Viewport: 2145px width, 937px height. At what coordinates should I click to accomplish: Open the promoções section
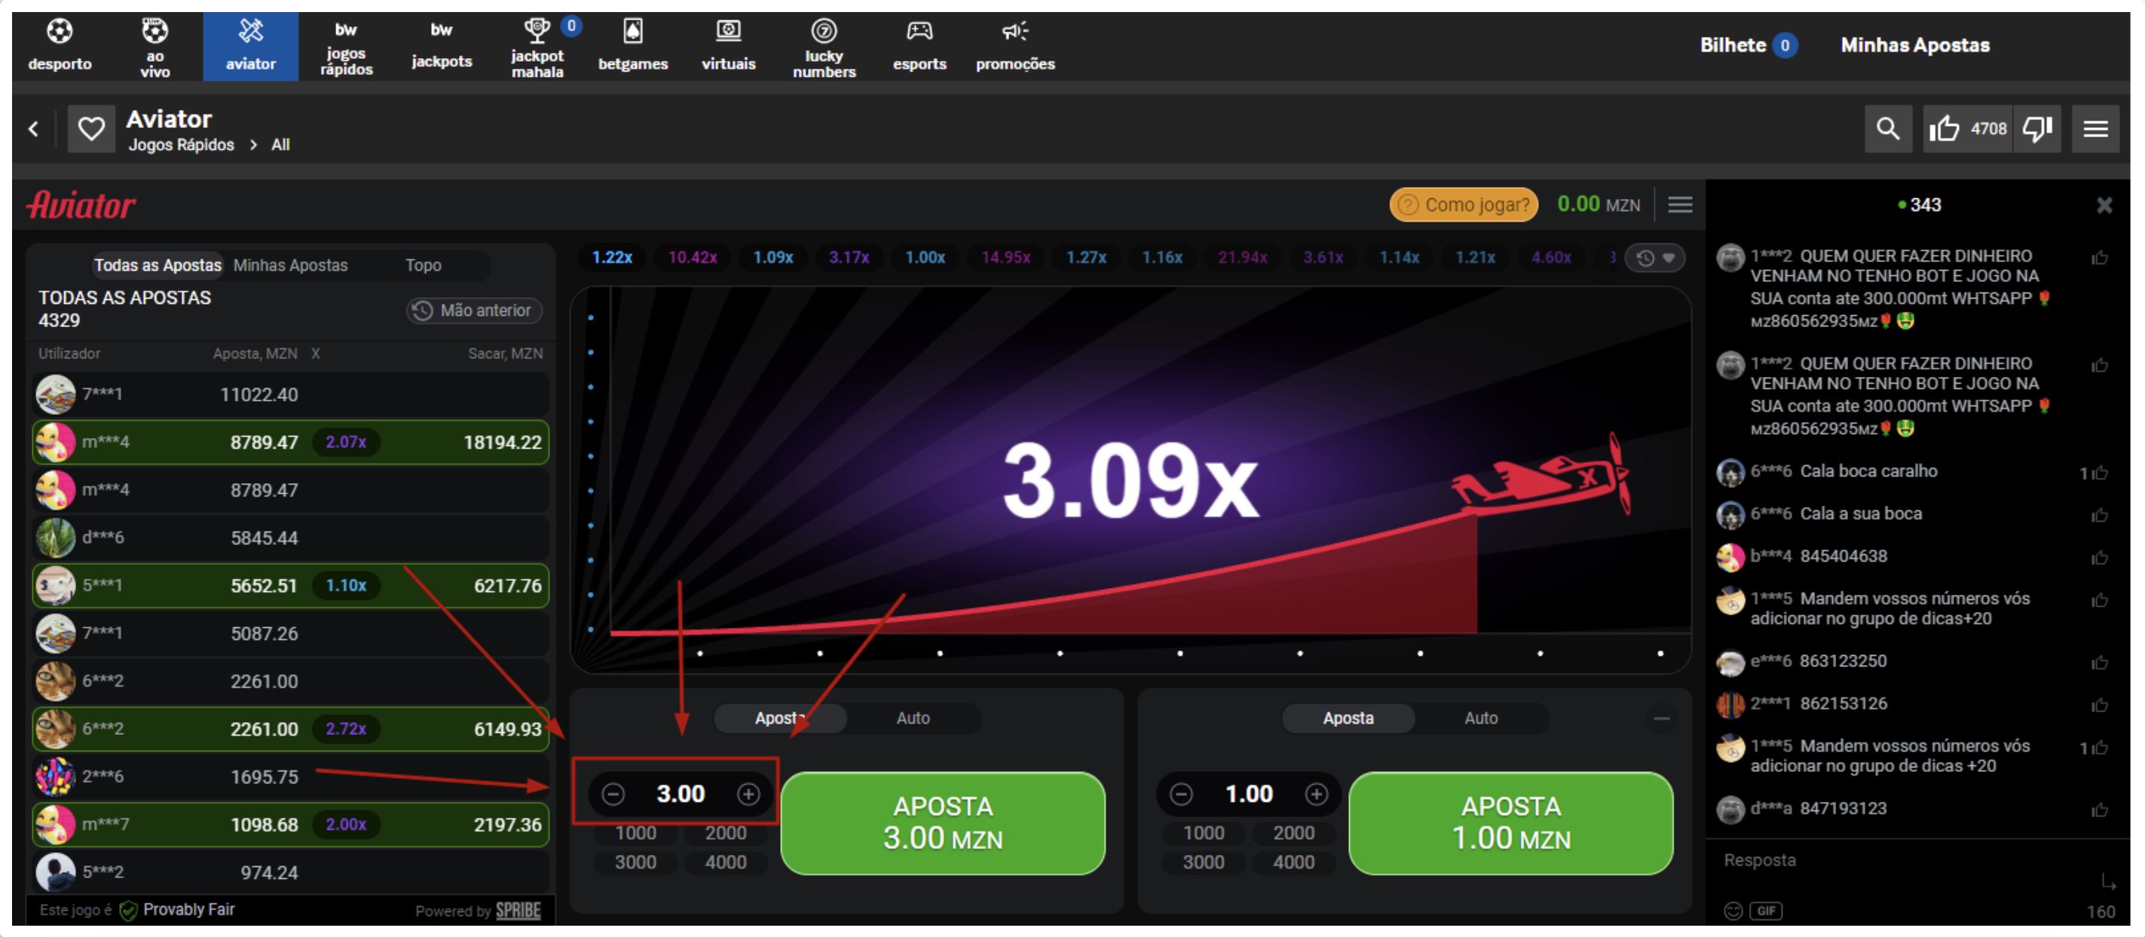coord(1015,46)
